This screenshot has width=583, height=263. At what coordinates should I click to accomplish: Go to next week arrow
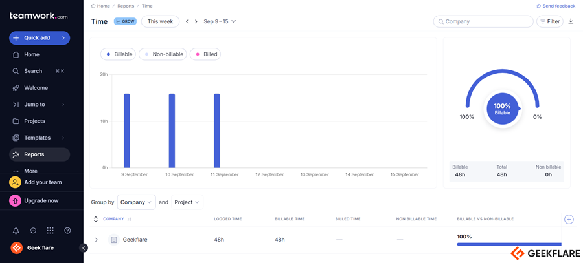coord(196,21)
